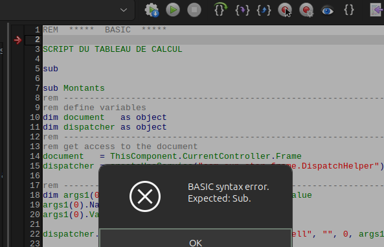Run the BASIC macro
This screenshot has width=384, height=247.
click(x=173, y=10)
